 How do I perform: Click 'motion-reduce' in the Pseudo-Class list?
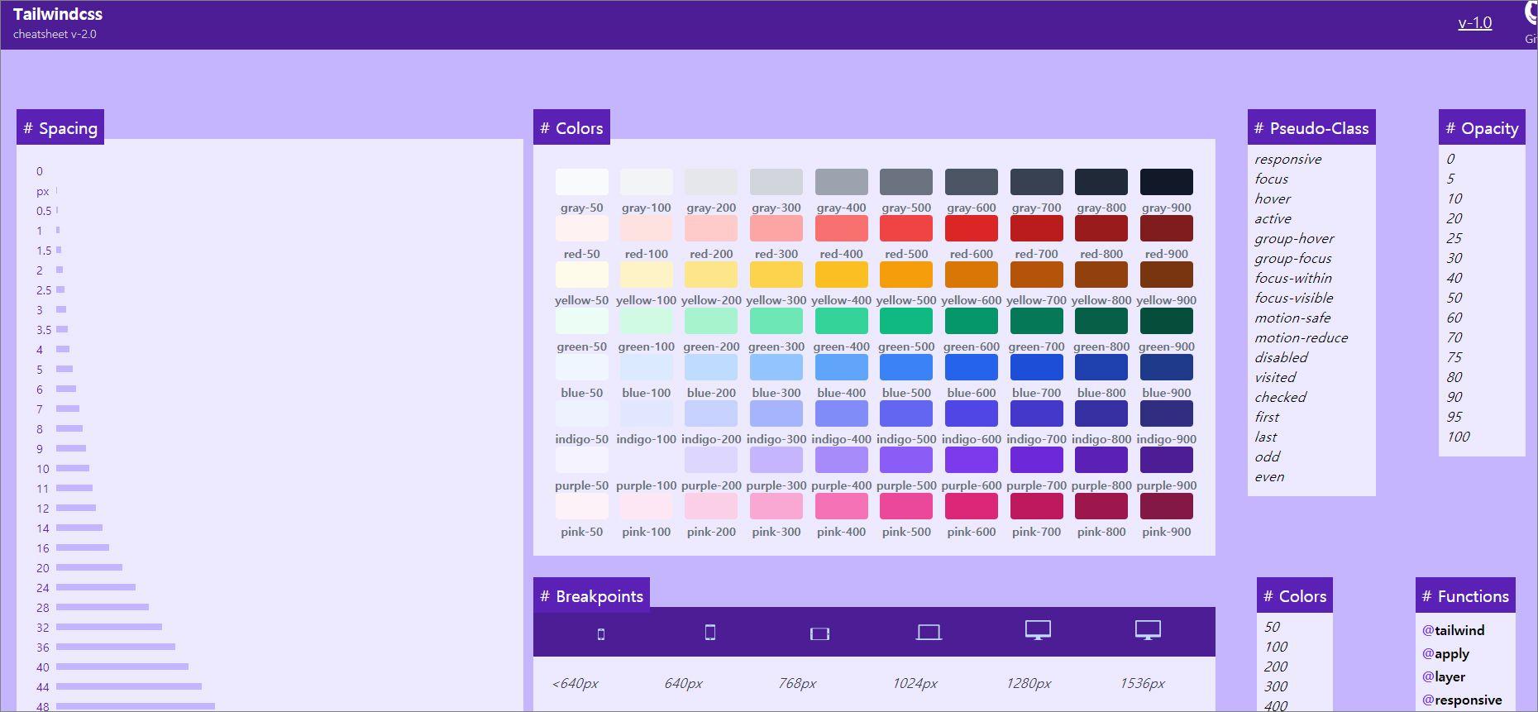click(x=1301, y=337)
